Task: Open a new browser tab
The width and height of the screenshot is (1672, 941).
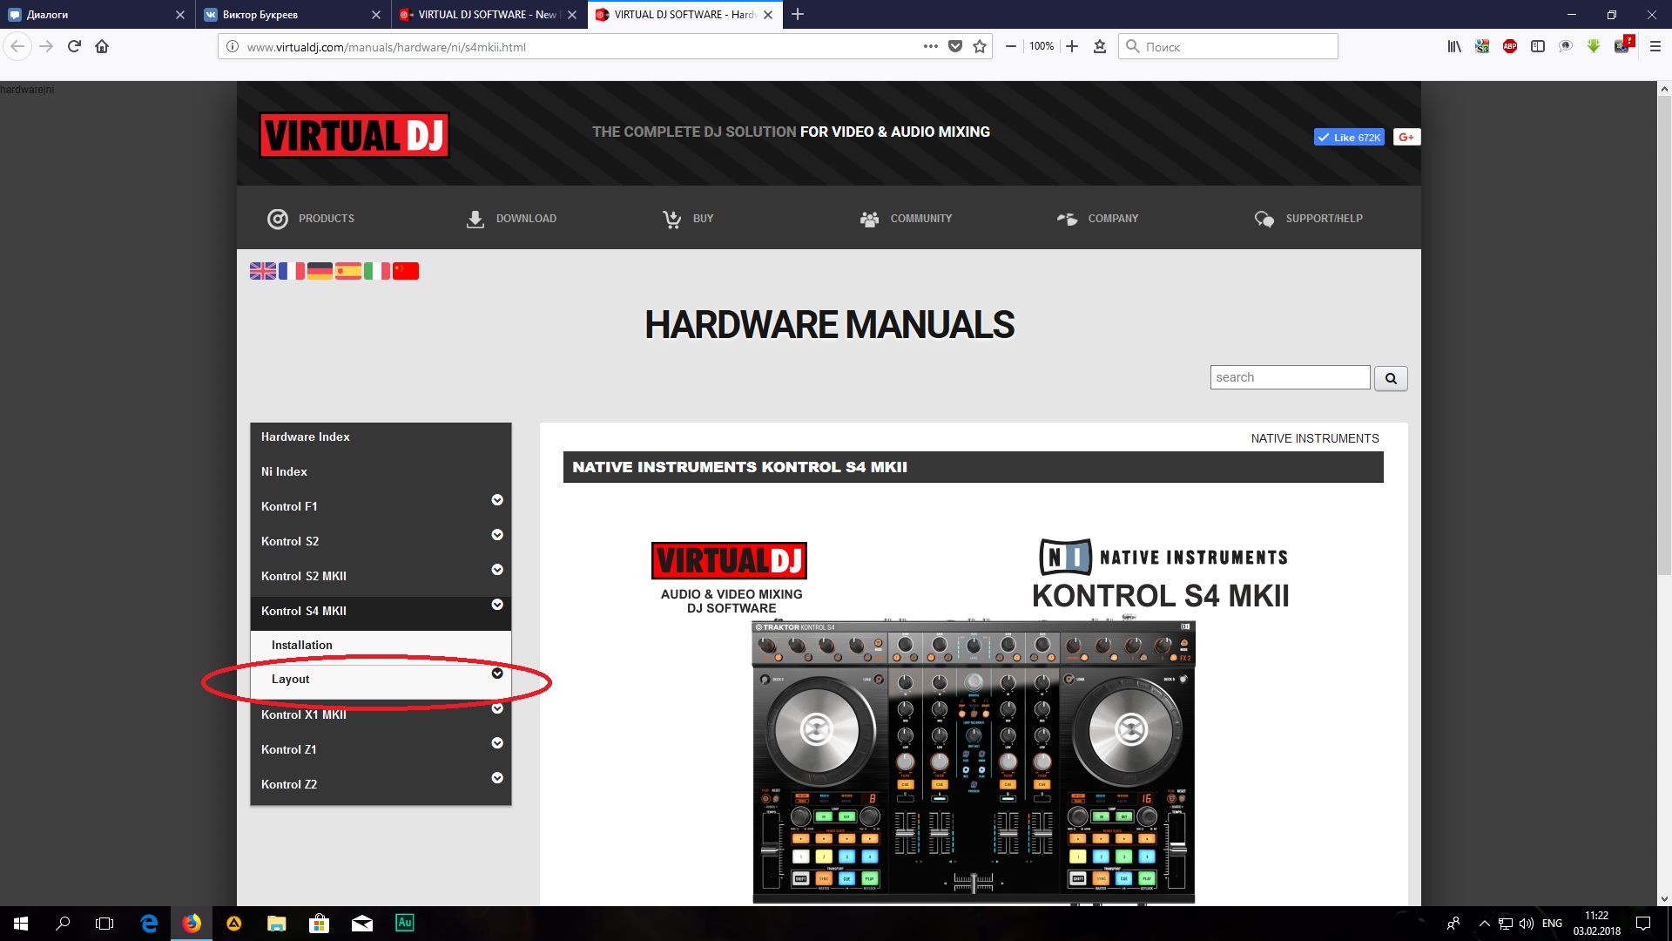Action: click(798, 14)
